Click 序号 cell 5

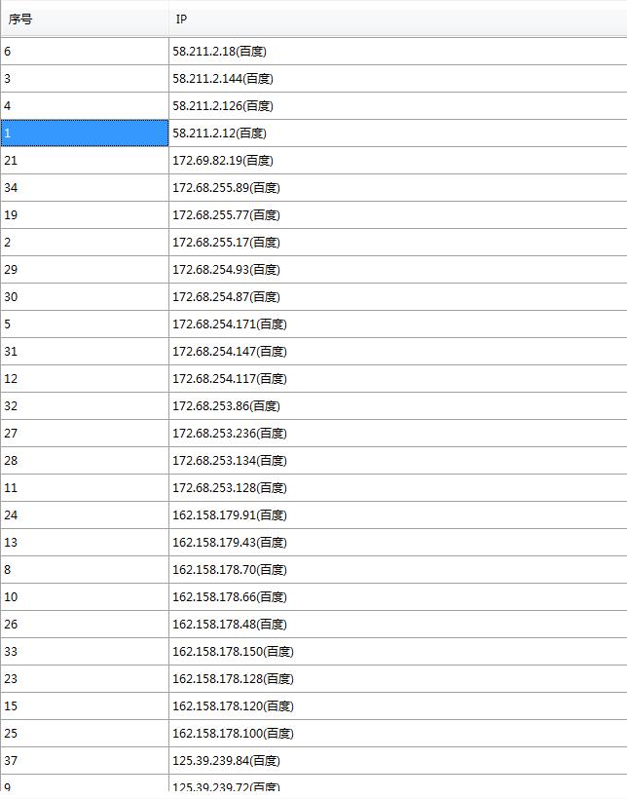85,324
